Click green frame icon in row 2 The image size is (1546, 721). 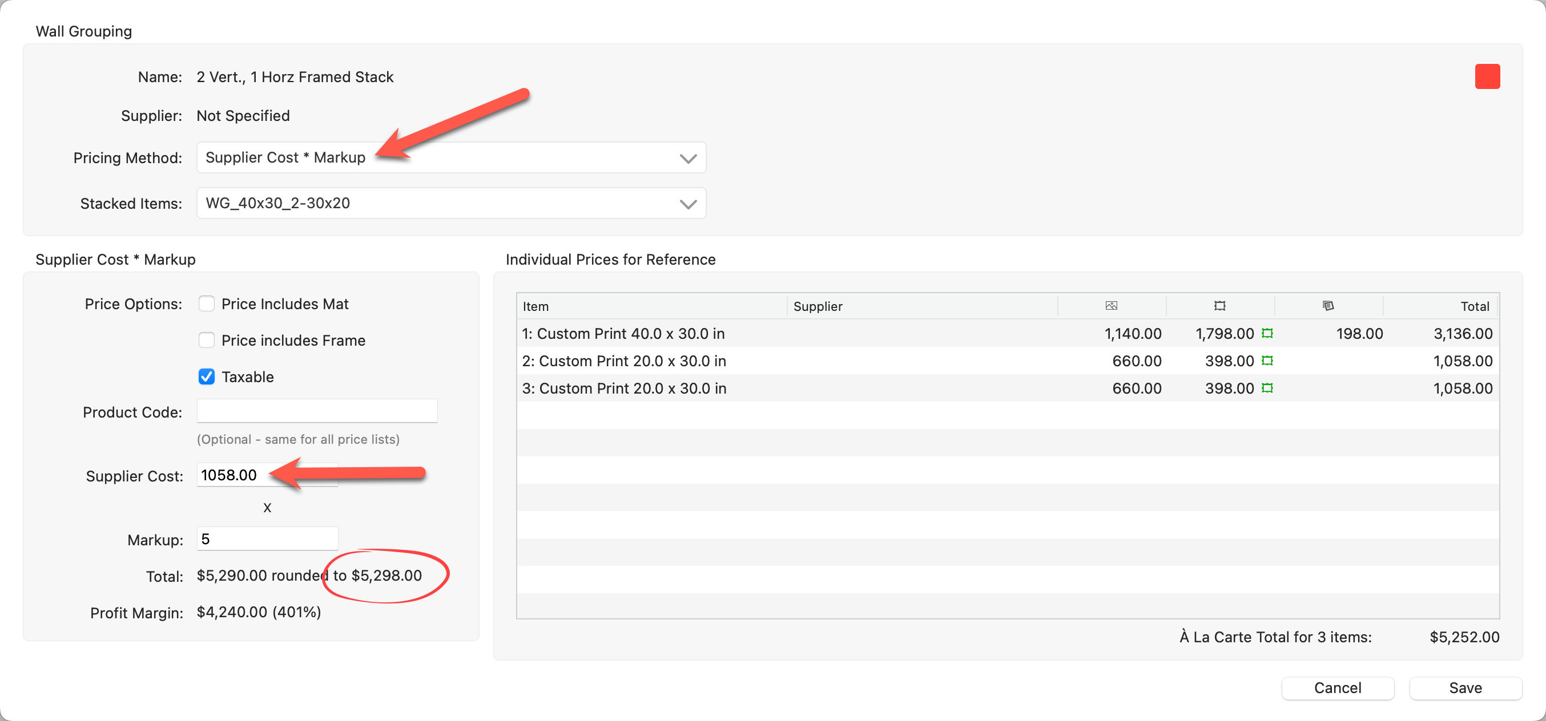(1267, 361)
